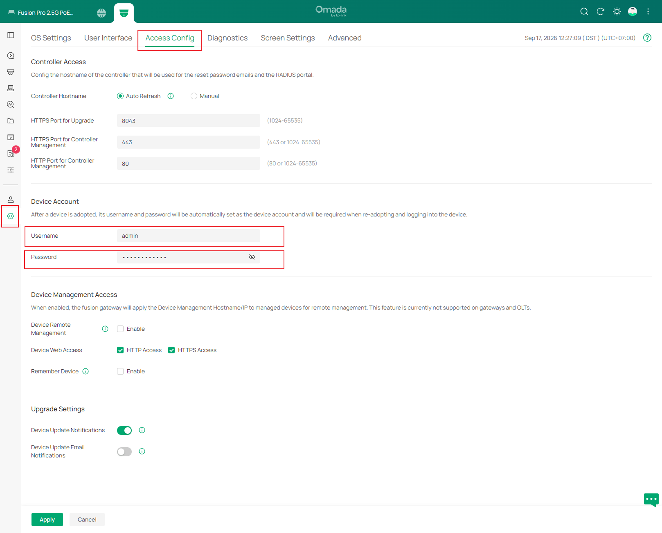Switch to OS Settings tab
Image resolution: width=662 pixels, height=533 pixels.
pos(51,38)
